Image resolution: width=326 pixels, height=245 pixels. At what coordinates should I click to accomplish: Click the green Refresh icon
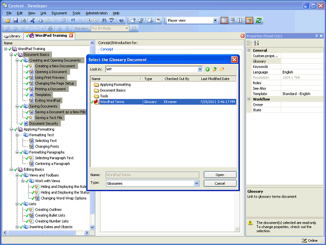pyautogui.click(x=259, y=20)
